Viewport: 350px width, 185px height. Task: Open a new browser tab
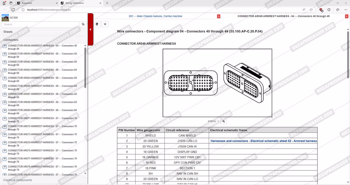pos(107,3)
